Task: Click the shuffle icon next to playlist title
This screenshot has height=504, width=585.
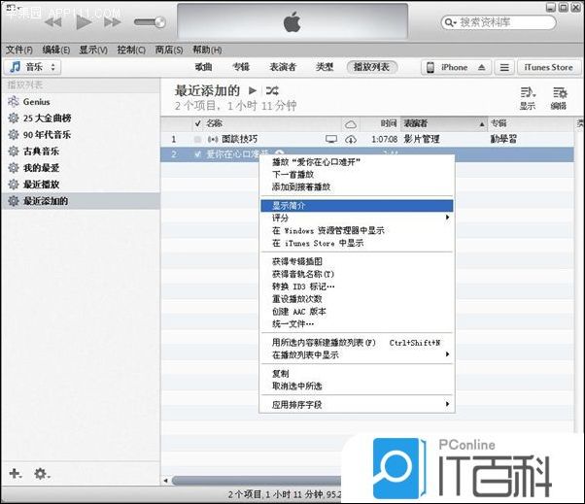Action: tap(272, 90)
